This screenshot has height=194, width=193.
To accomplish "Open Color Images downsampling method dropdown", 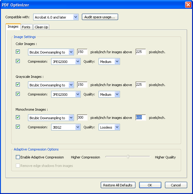I will click(x=51, y=52).
